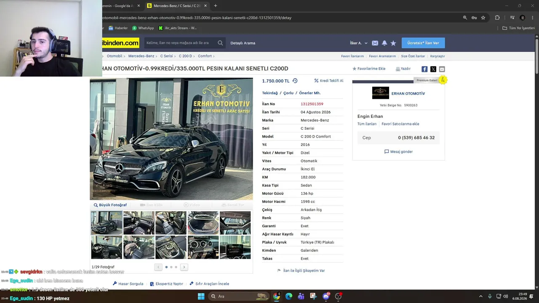Share the listing on Facebook
The width and height of the screenshot is (539, 303).
click(424, 69)
